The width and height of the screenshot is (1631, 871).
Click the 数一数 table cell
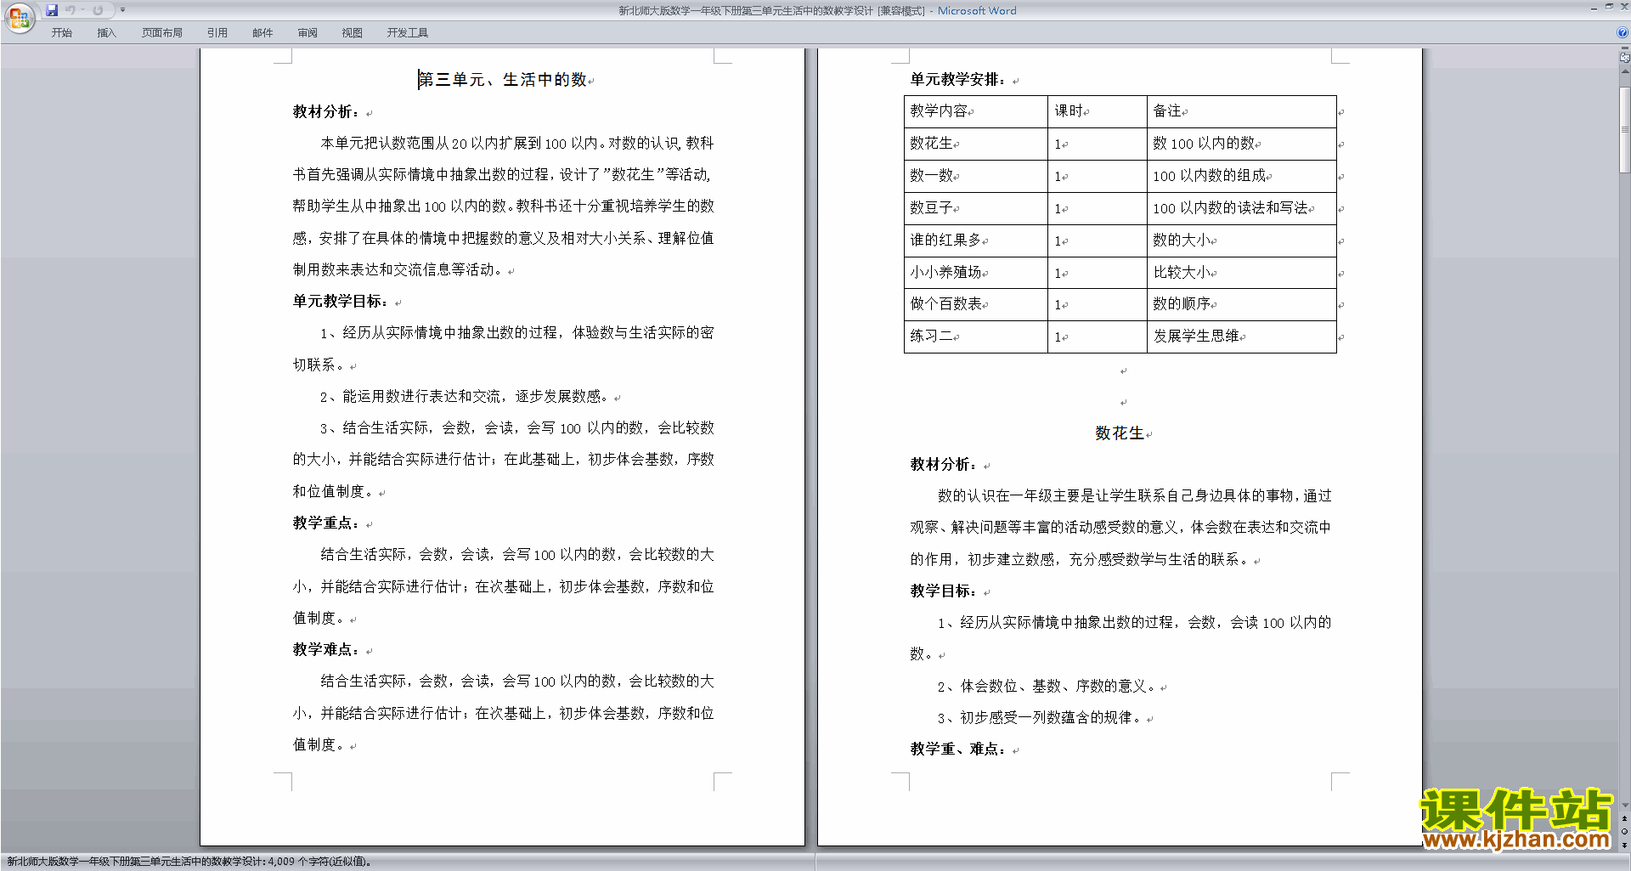click(976, 176)
